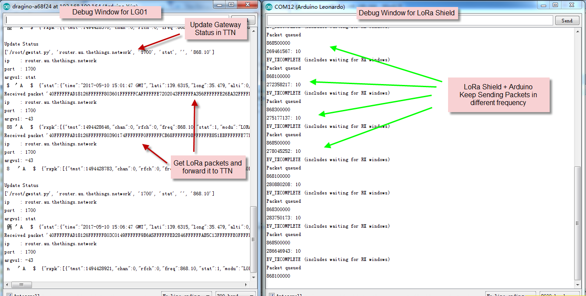Toggle Autoscroll checkbox in the COM12 window
This screenshot has width=586, height=296.
coord(271,294)
